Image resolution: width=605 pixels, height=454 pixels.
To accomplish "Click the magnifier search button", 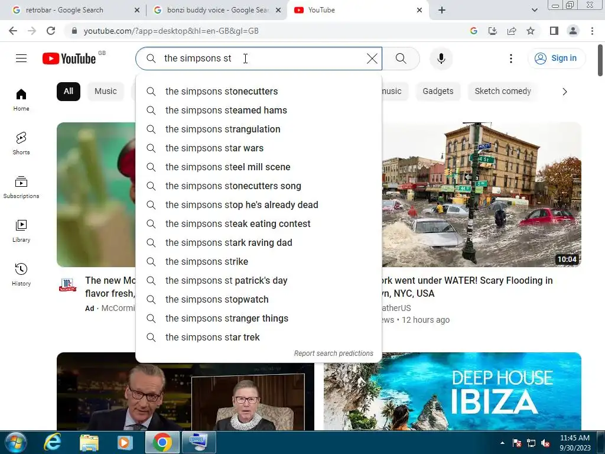I will (x=401, y=59).
